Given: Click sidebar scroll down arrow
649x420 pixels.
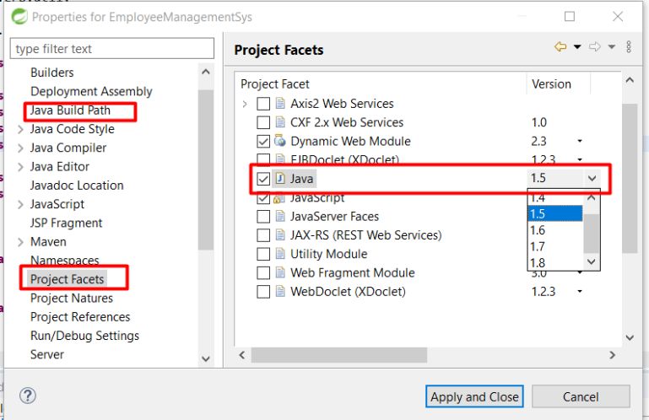Looking at the screenshot, I should point(206,358).
